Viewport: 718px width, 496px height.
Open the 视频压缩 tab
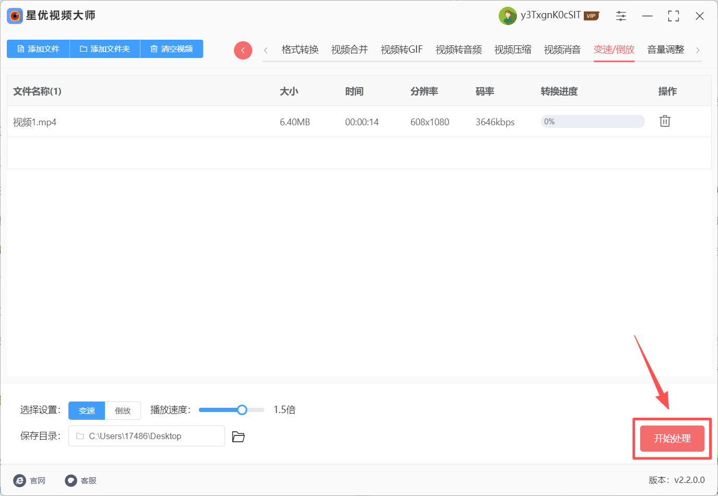click(x=512, y=50)
